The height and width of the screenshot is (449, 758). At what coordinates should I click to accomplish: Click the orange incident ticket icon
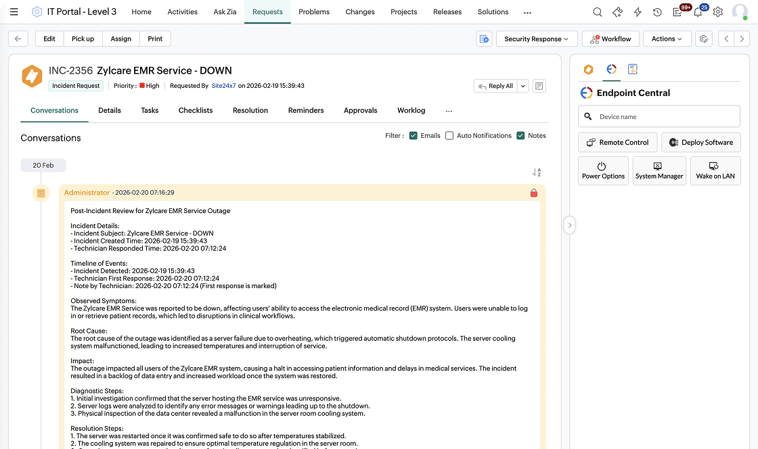pyautogui.click(x=32, y=76)
